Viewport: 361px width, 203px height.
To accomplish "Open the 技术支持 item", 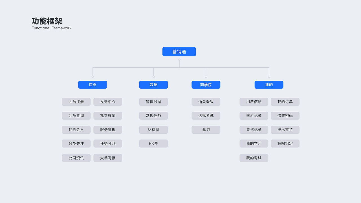I will coord(285,130).
